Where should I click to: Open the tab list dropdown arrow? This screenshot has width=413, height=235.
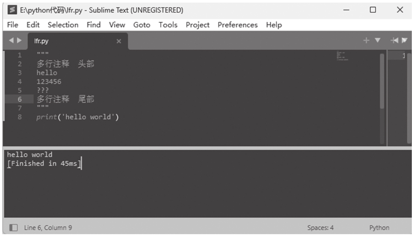(377, 41)
